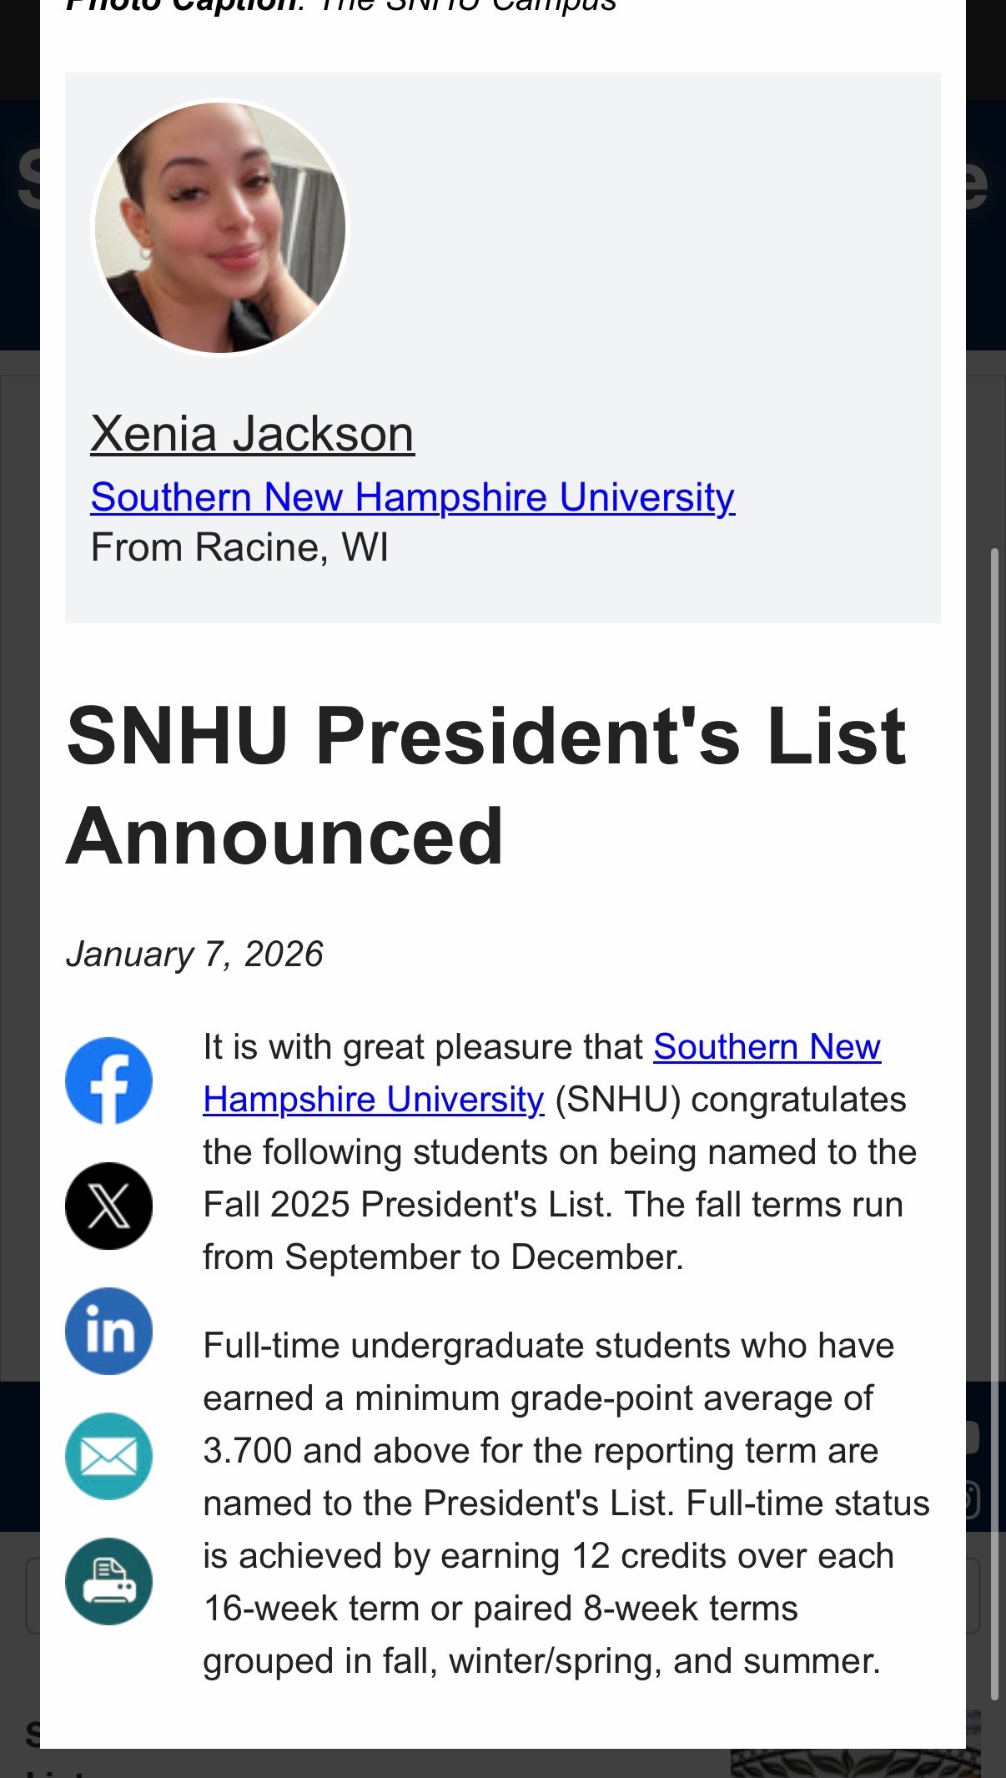Image resolution: width=1006 pixels, height=1778 pixels.
Task: Click the "From Racine, WI" hometown text
Action: pos(239,548)
